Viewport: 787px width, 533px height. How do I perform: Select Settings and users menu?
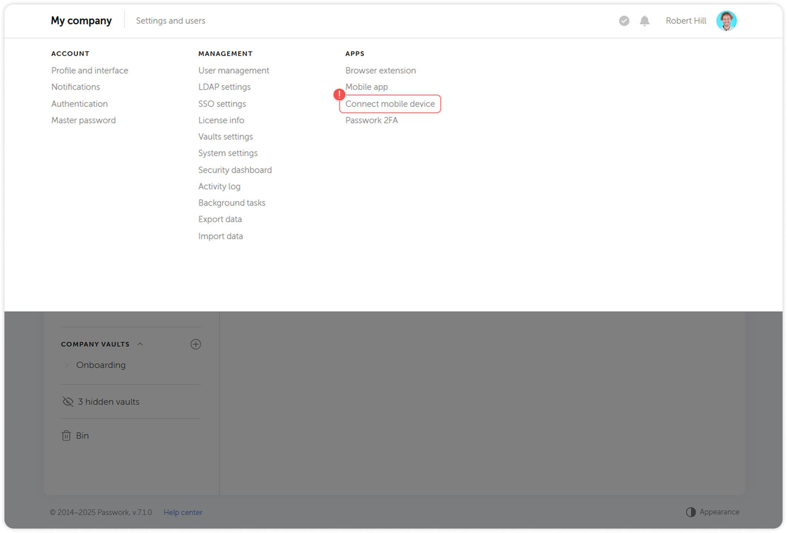[x=170, y=21]
